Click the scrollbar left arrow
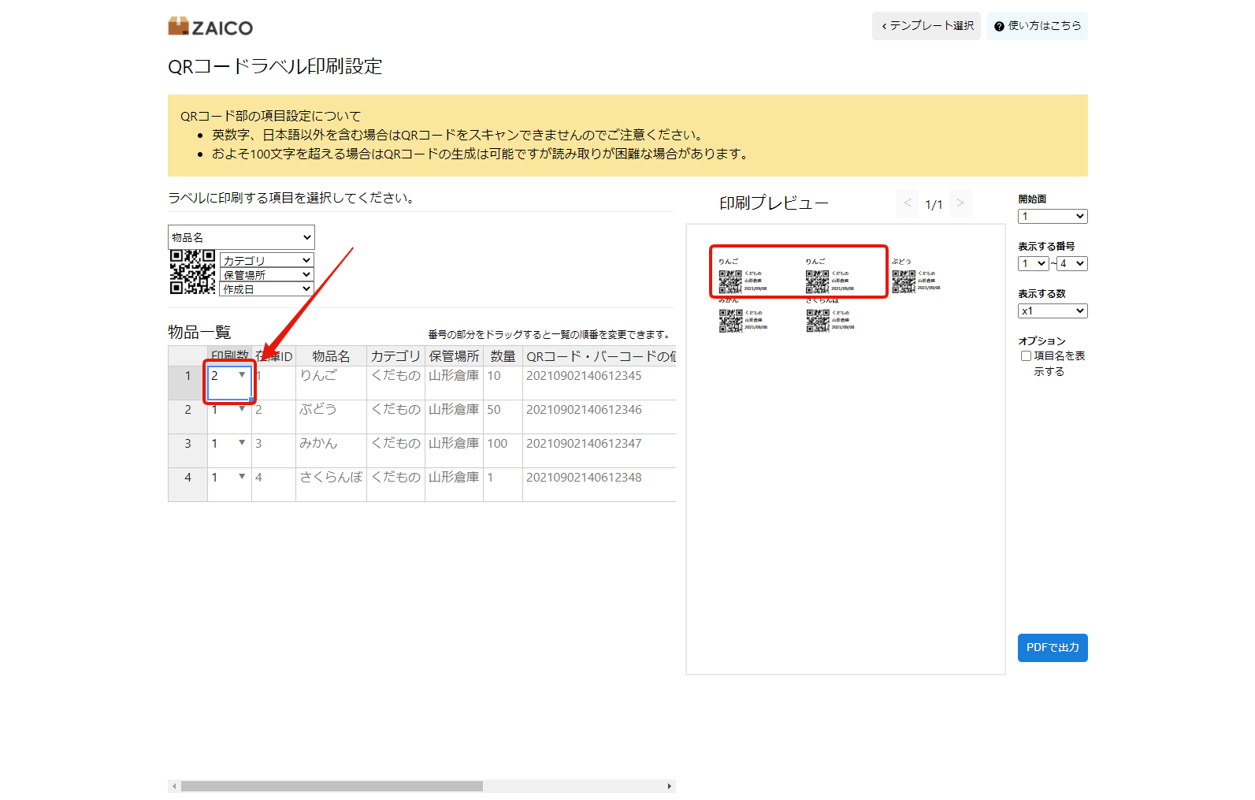Image resolution: width=1255 pixels, height=800 pixels. (x=173, y=786)
